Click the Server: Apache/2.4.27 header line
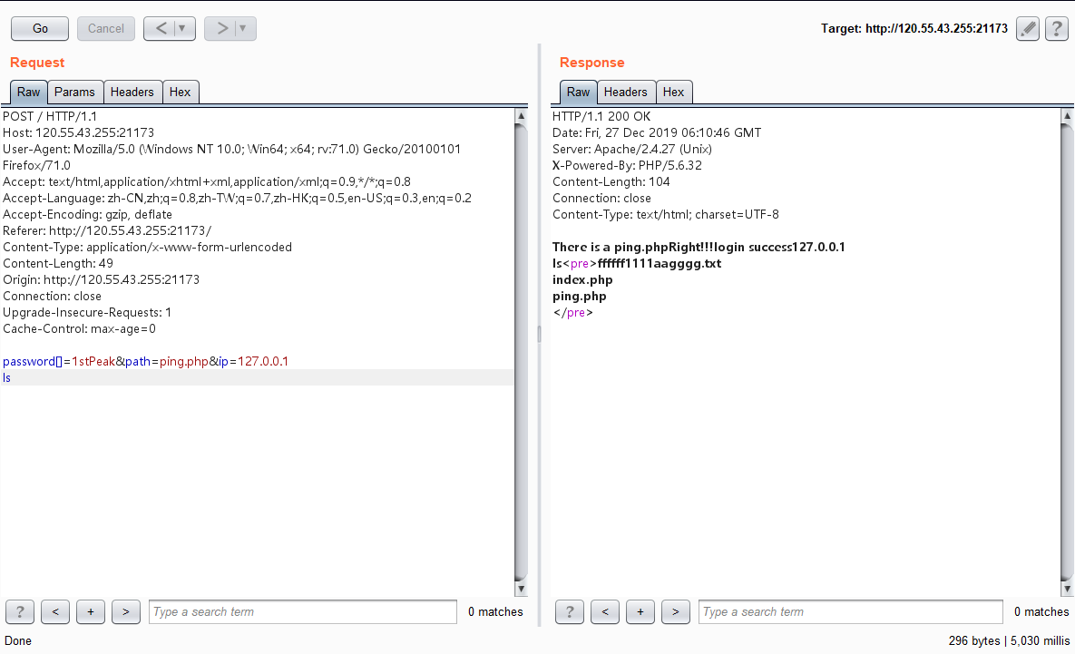Image resolution: width=1075 pixels, height=654 pixels. [x=632, y=150]
